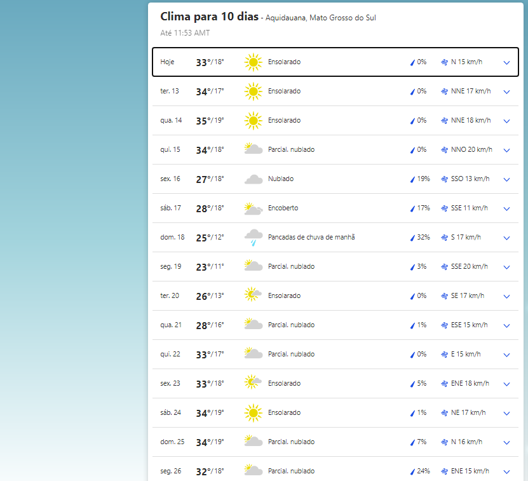Click the 23°/11° temperature for seg. 19
This screenshot has width=528, height=481.
tap(210, 267)
